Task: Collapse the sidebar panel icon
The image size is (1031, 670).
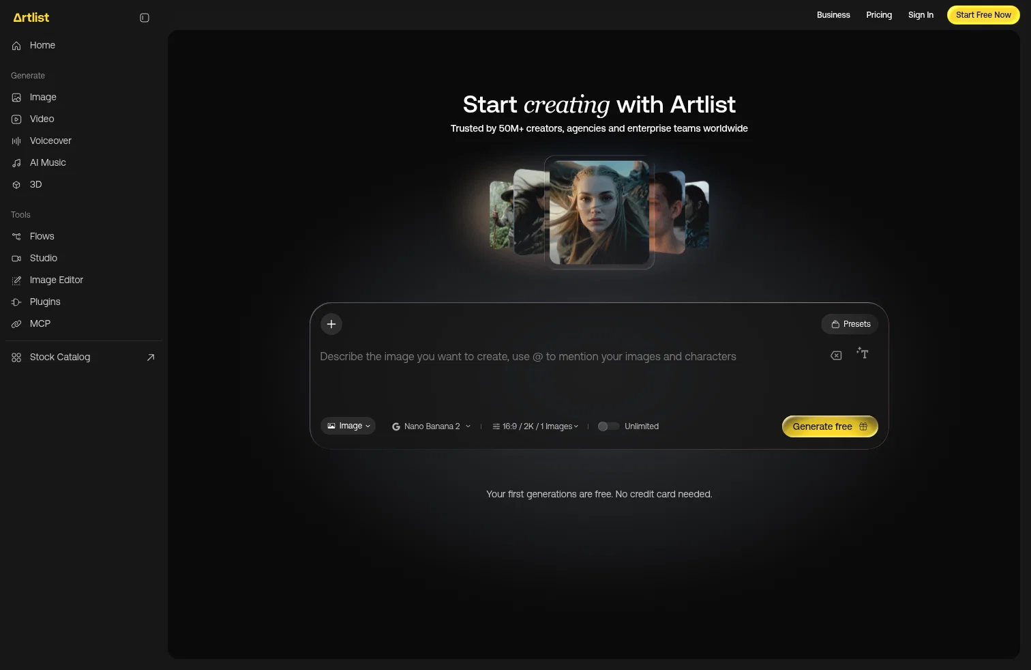Action: (x=145, y=18)
